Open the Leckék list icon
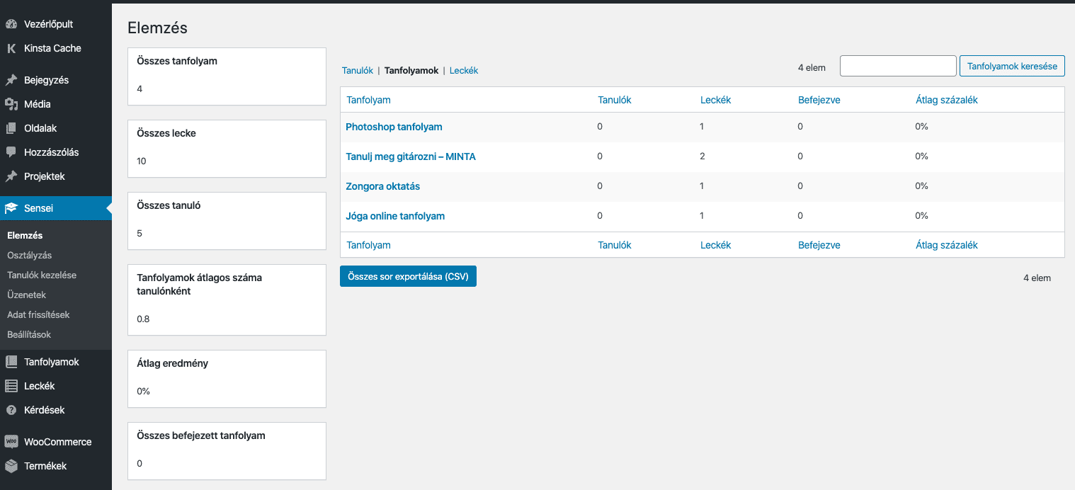This screenshot has width=1075, height=490. (x=11, y=386)
